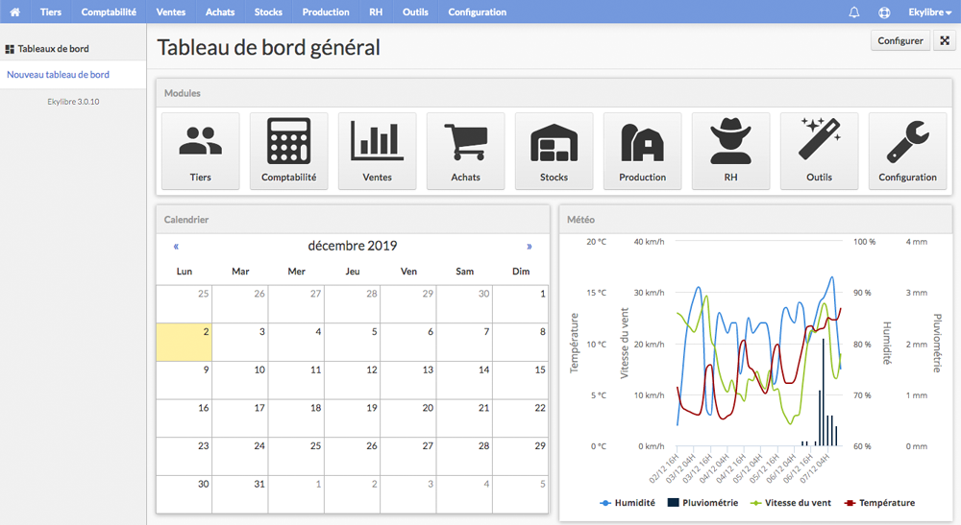Click the Ekylibre 3.0.10 version text
The width and height of the screenshot is (961, 525).
tap(73, 102)
